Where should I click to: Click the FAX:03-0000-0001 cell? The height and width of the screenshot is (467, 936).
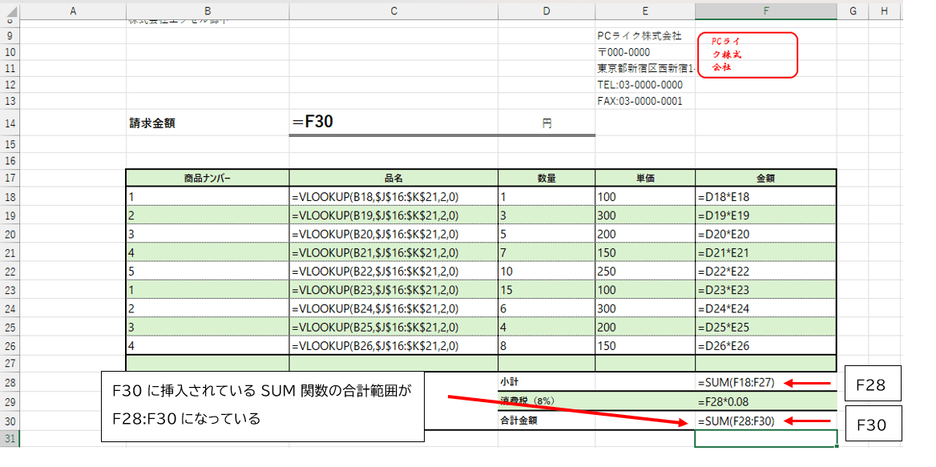(645, 101)
